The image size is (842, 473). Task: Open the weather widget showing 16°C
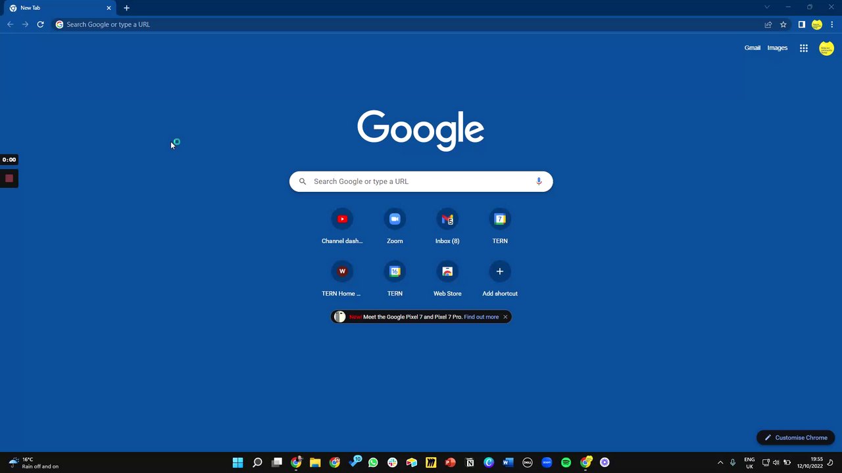pyautogui.click(x=33, y=462)
